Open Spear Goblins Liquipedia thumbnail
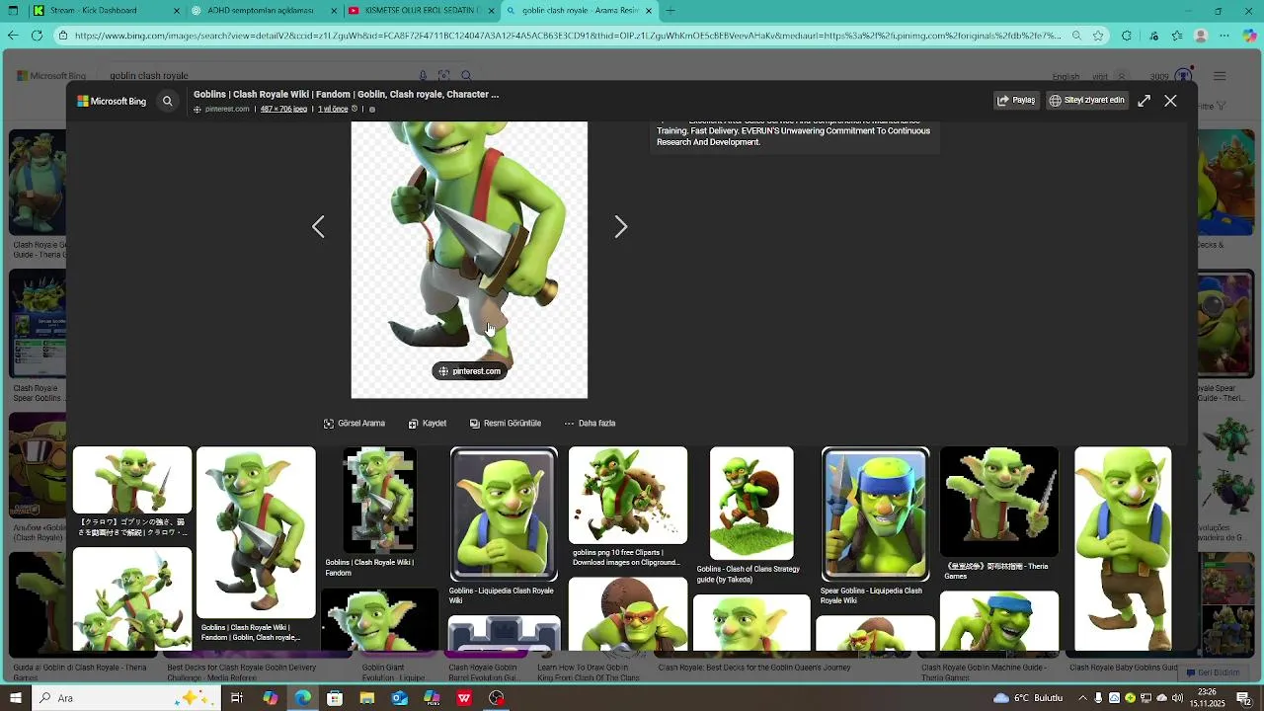This screenshot has width=1264, height=711. [x=875, y=514]
